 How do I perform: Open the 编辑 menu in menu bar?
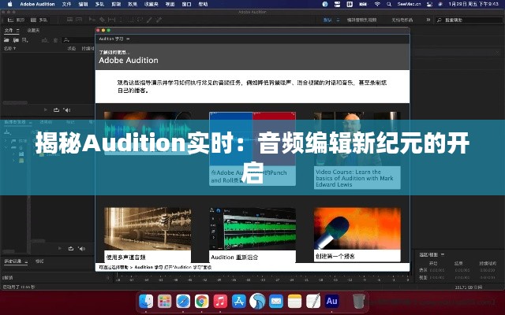click(x=83, y=4)
